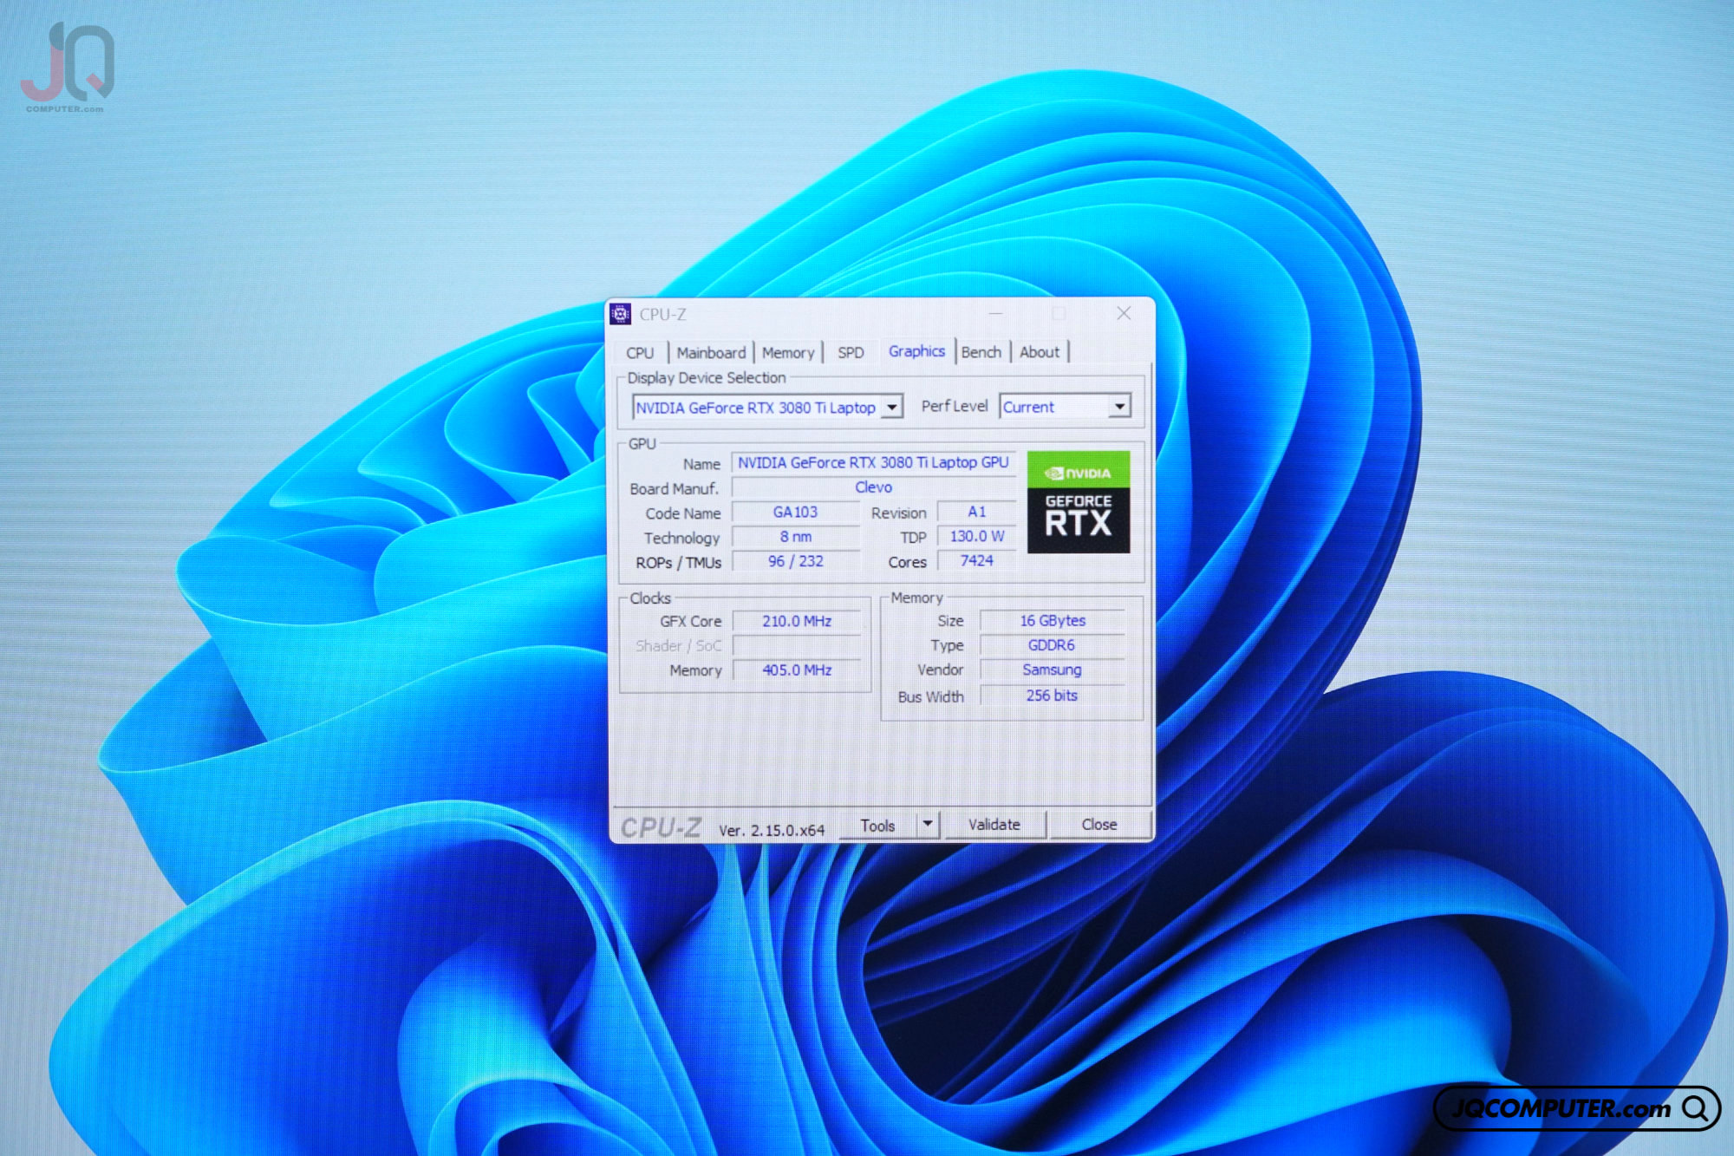This screenshot has height=1156, width=1734.
Task: Click the Memory clock 405.0 MHz
Action: [x=797, y=670]
